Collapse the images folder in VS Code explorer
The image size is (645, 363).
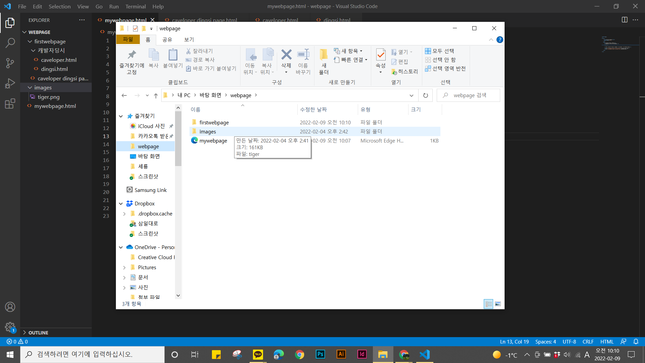(x=30, y=88)
